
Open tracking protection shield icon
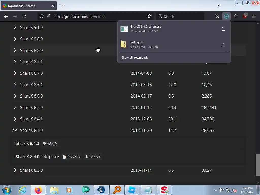coord(42,17)
